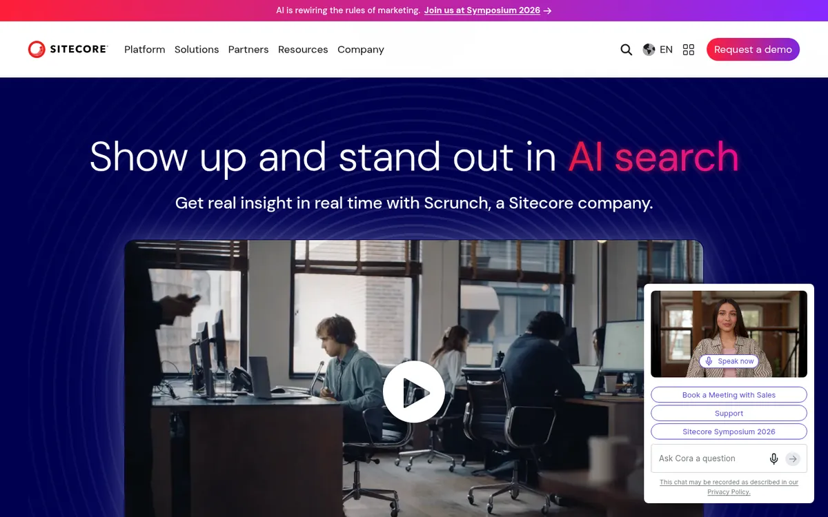828x517 pixels.
Task: Click the globe language icon
Action: coord(649,50)
